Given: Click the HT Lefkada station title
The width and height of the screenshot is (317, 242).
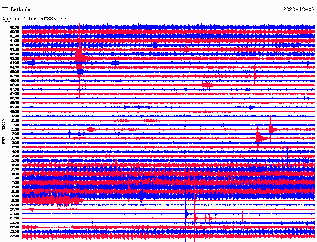Looking at the screenshot, I should (16, 10).
